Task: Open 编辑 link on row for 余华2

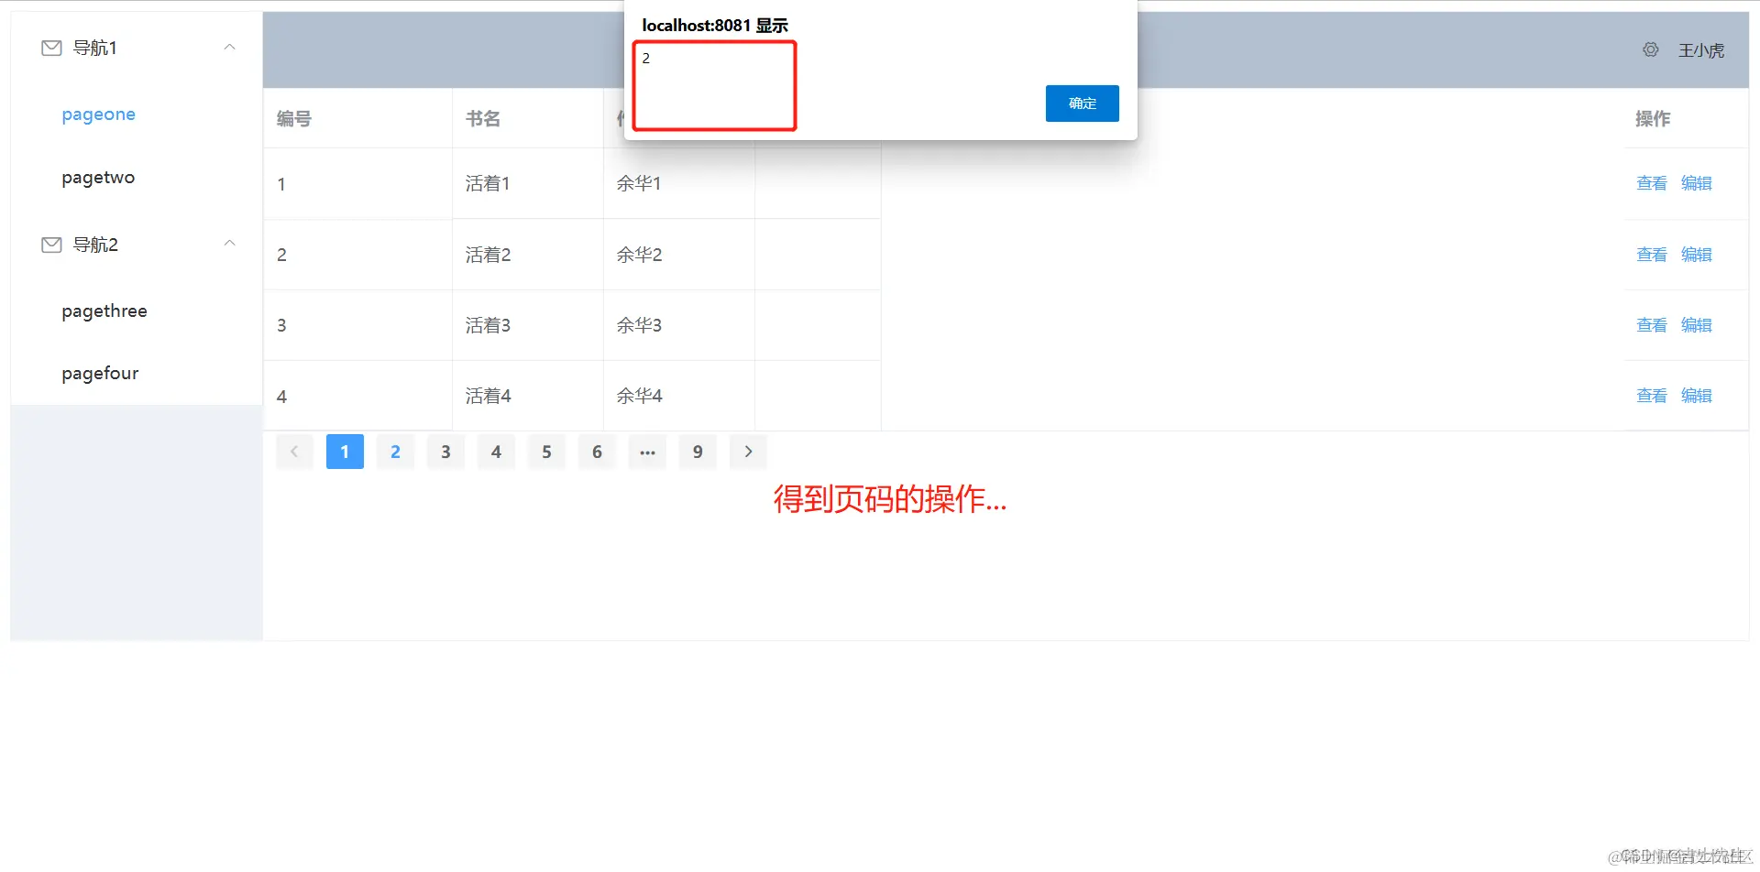Action: (x=1696, y=254)
